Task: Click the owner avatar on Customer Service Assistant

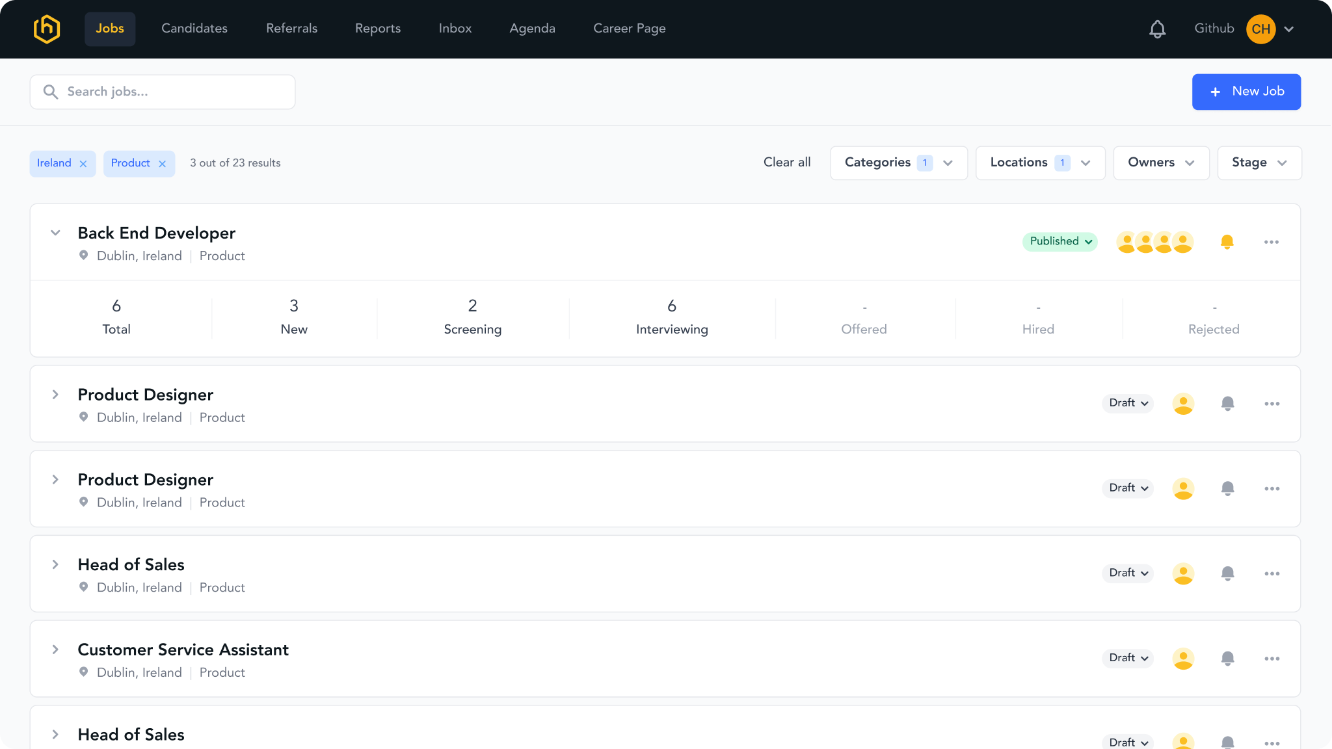Action: 1183,658
